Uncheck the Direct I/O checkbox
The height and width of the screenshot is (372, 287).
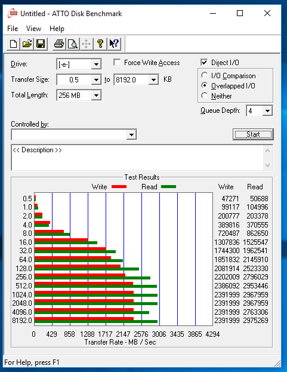pyautogui.click(x=204, y=62)
